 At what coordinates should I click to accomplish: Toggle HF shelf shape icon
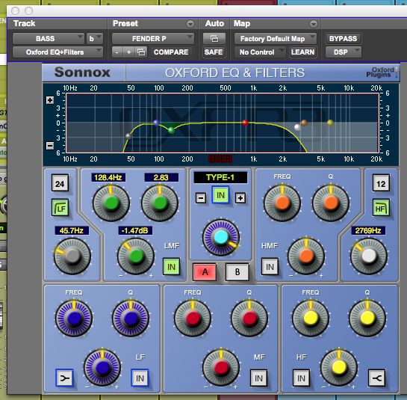point(377,378)
